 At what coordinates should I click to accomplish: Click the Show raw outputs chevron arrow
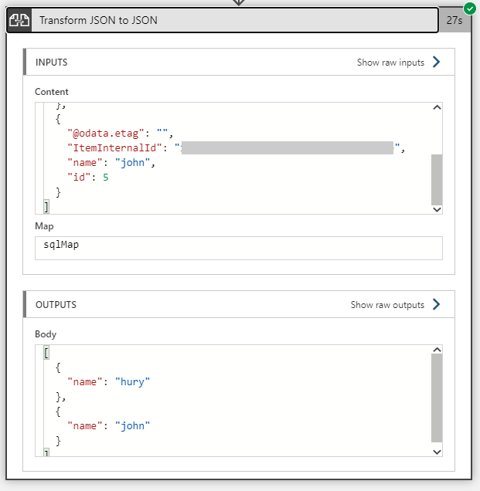coord(437,305)
